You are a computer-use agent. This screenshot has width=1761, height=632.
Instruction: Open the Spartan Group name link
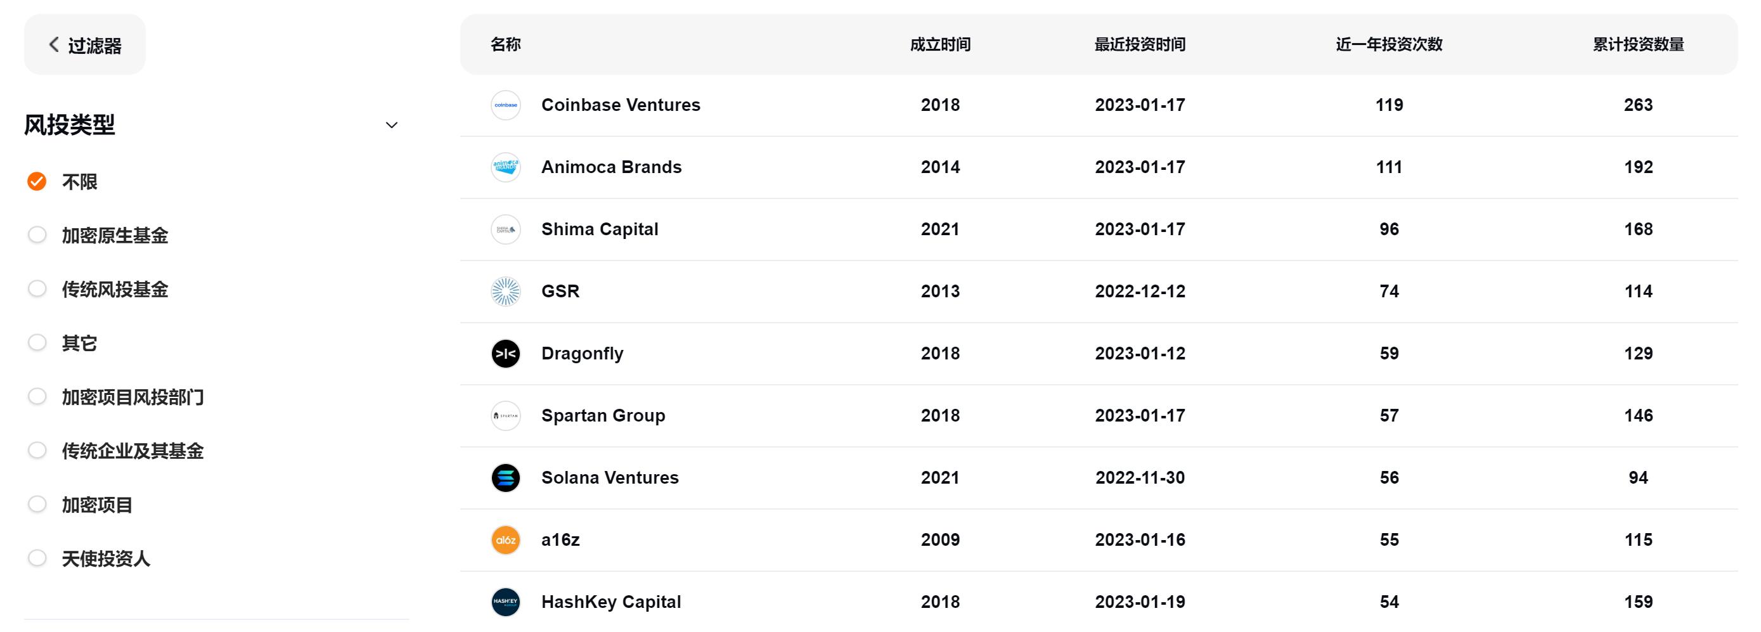[x=603, y=415]
